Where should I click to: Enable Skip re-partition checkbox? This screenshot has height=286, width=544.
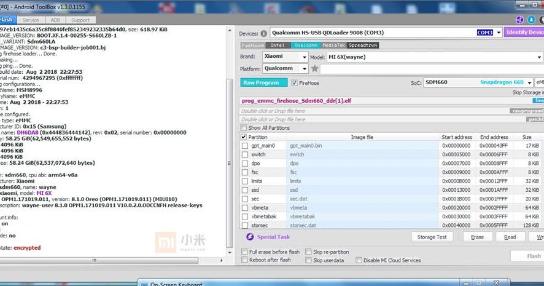click(x=308, y=252)
